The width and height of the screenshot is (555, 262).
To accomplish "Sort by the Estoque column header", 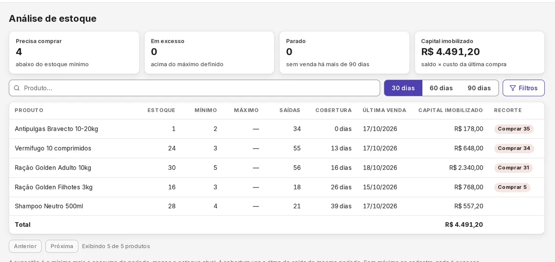I will coord(161,110).
